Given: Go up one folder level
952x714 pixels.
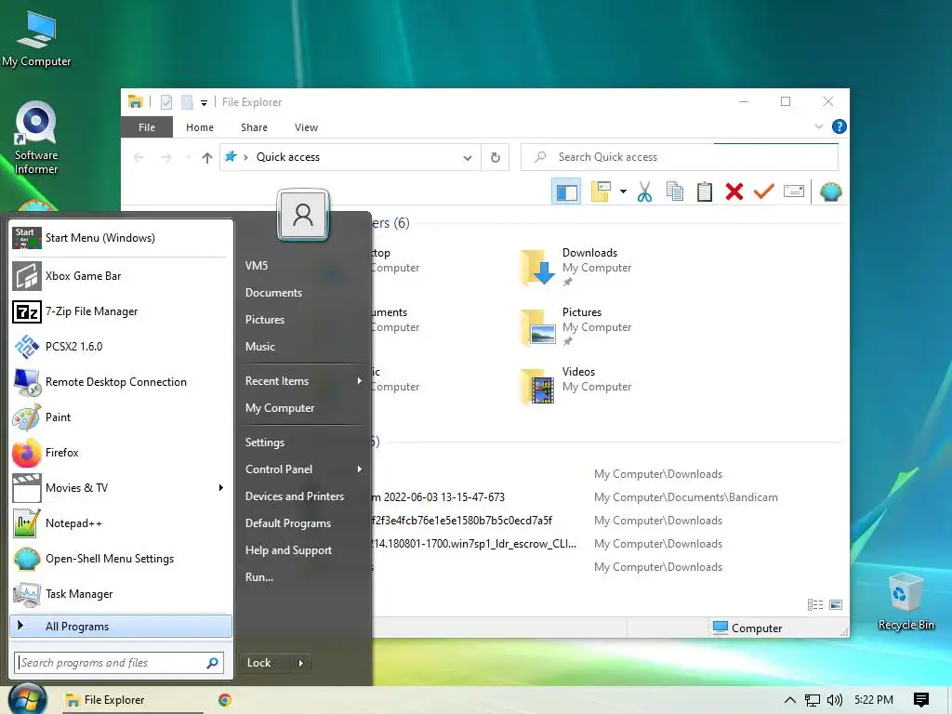Looking at the screenshot, I should [x=207, y=158].
